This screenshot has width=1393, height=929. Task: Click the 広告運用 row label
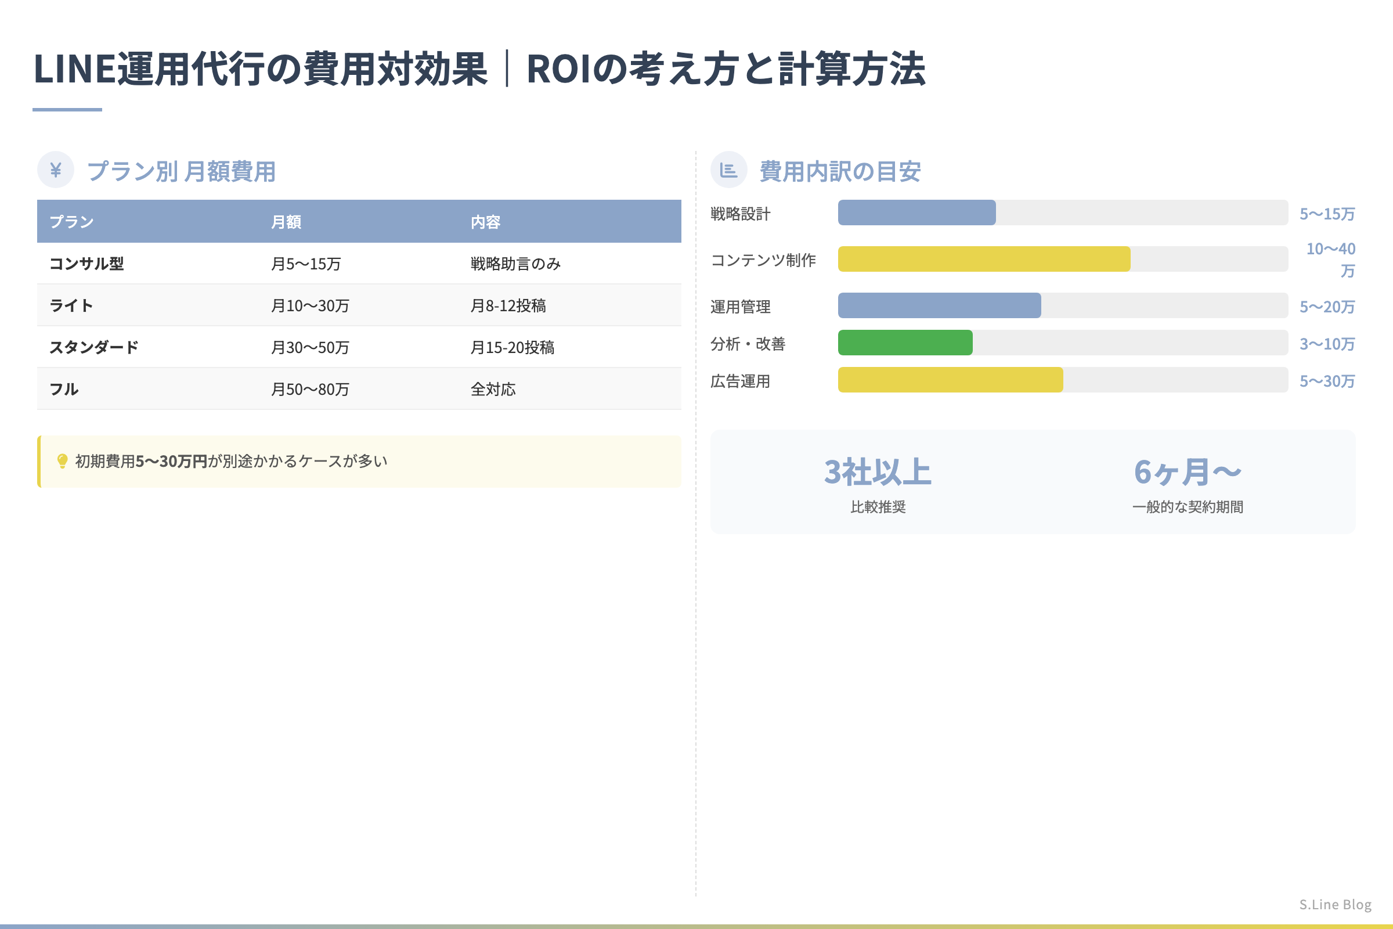741,381
